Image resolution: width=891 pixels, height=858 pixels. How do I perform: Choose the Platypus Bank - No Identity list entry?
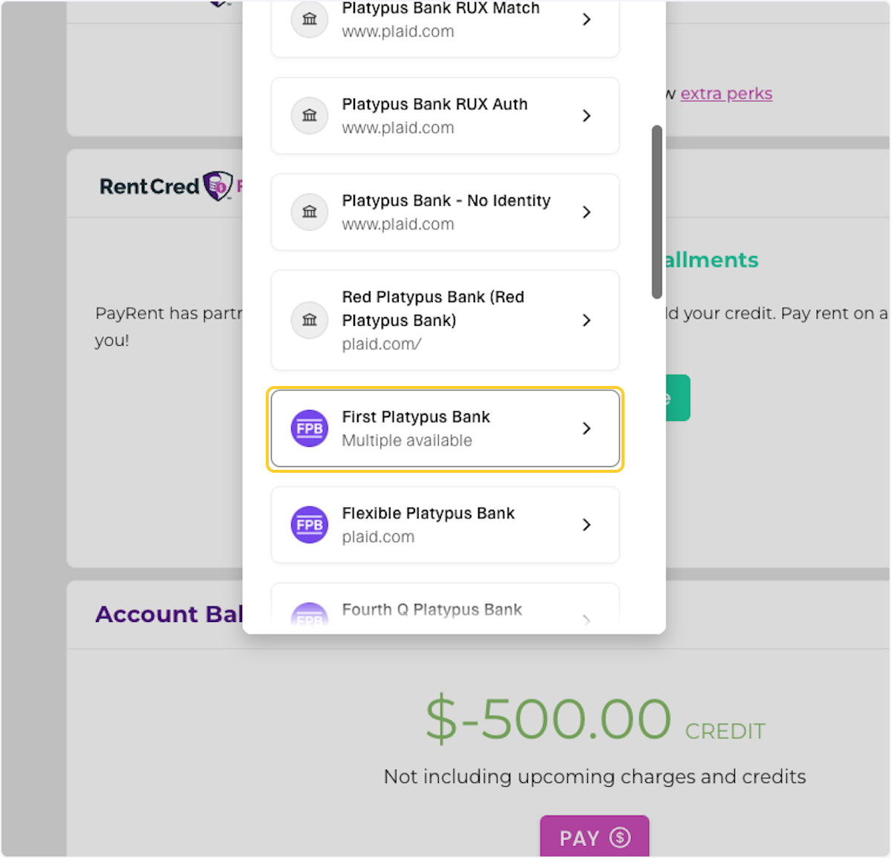(x=445, y=212)
